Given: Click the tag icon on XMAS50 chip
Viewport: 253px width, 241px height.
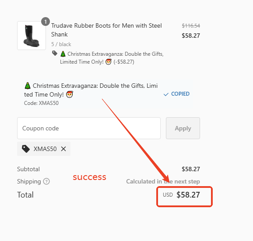Looking at the screenshot, I should pos(26,149).
